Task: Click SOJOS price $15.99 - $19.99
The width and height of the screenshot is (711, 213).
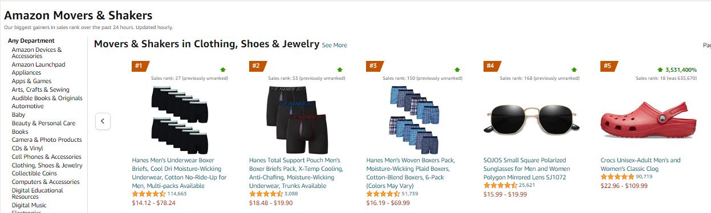Action: coord(504,194)
